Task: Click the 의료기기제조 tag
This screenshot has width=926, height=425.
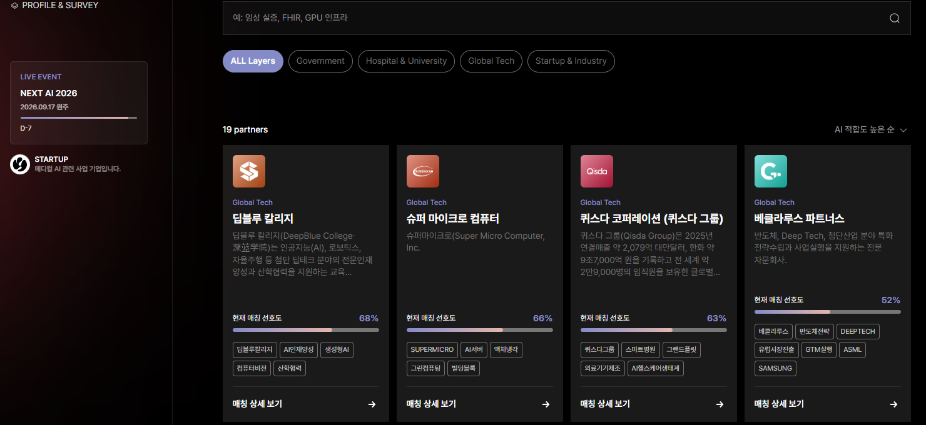Action: pyautogui.click(x=602, y=368)
